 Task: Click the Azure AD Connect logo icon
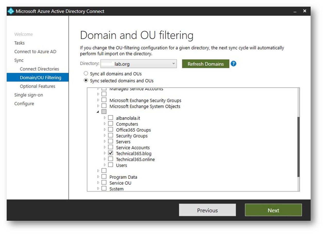pyautogui.click(x=11, y=11)
